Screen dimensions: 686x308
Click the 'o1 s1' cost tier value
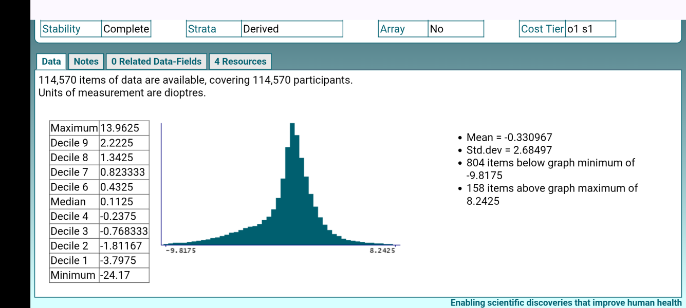point(580,29)
